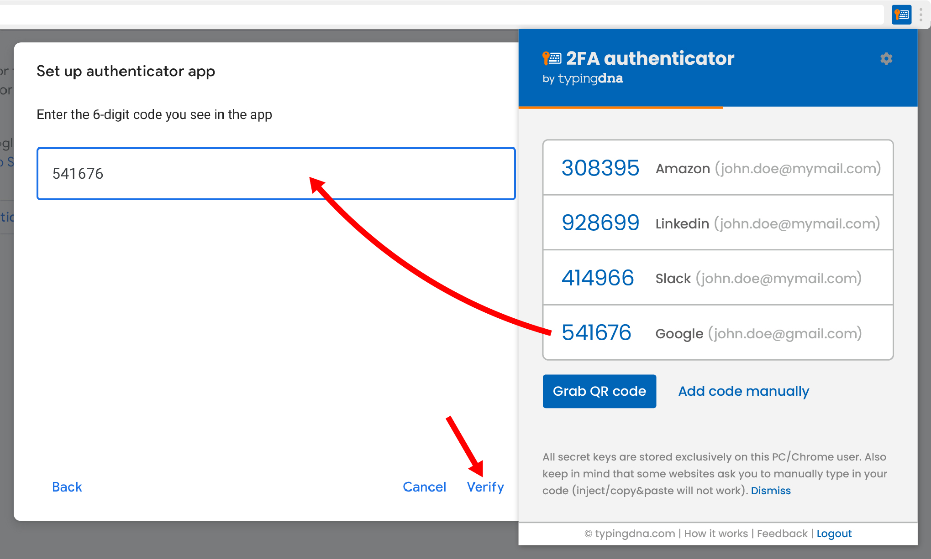This screenshot has height=559, width=931.
Task: Copy the Google code 541676
Action: tap(596, 332)
